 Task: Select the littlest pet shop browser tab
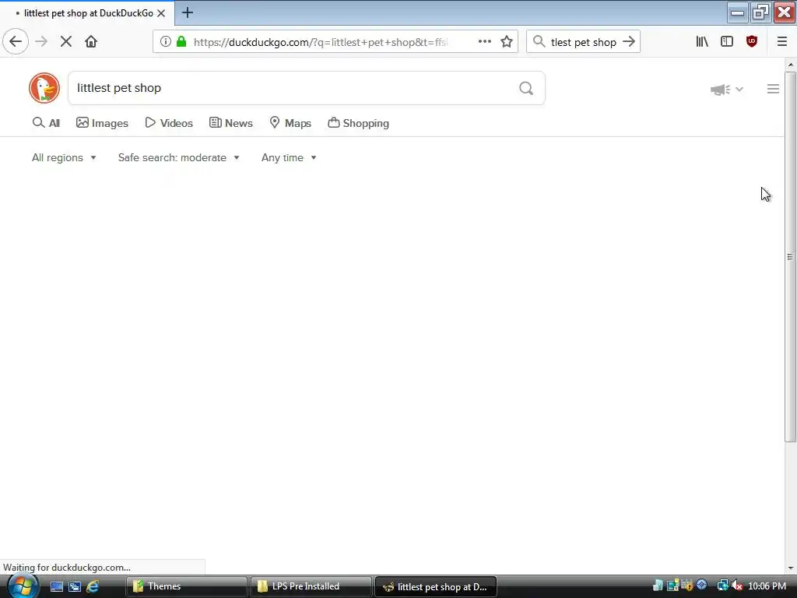pyautogui.click(x=87, y=13)
